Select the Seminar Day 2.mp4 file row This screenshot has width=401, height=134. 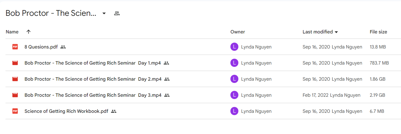[201, 79]
